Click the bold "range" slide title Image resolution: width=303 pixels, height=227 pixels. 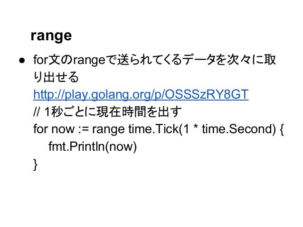point(51,36)
